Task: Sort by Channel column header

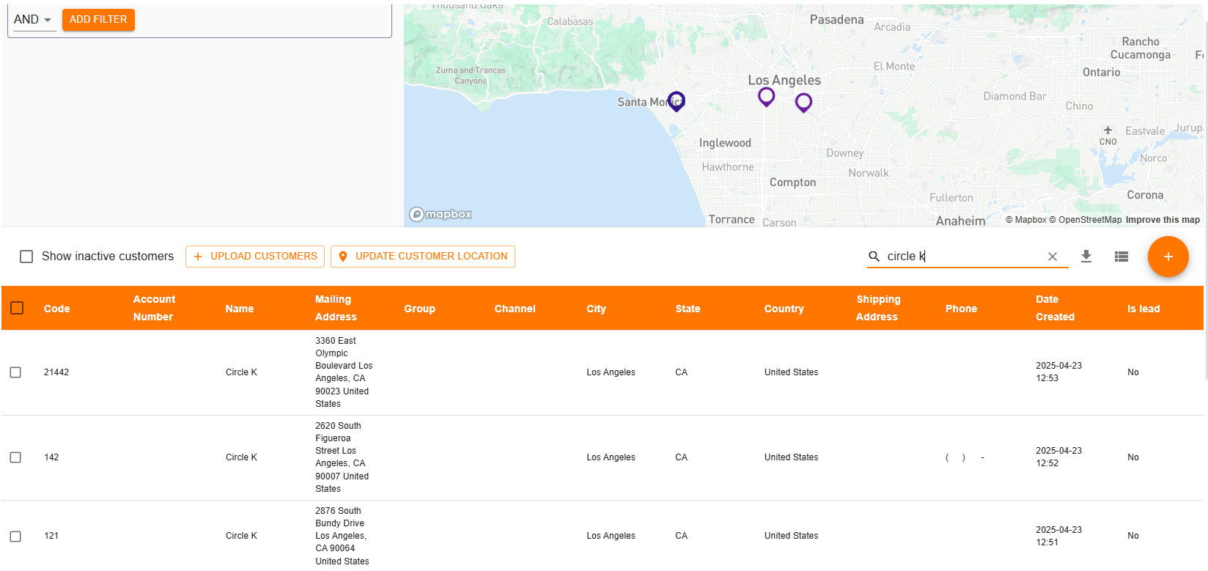Action: (515, 309)
